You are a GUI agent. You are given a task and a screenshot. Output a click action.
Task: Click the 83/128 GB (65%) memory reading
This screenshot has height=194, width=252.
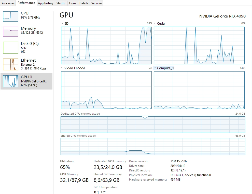(32, 33)
